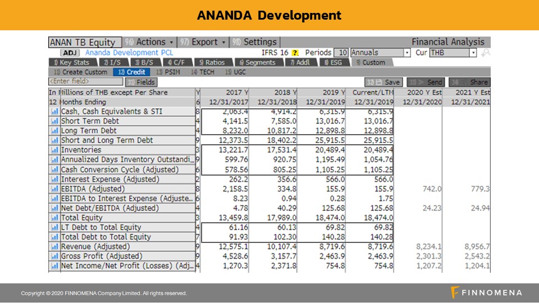Click chart icon beside Short Term Debt

point(55,121)
